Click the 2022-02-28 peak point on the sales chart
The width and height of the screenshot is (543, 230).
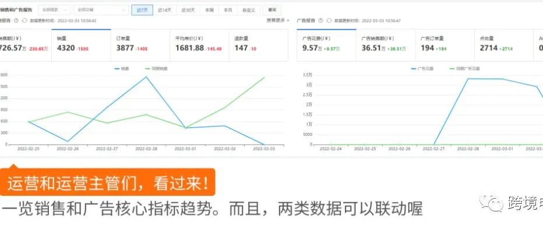tap(146, 77)
